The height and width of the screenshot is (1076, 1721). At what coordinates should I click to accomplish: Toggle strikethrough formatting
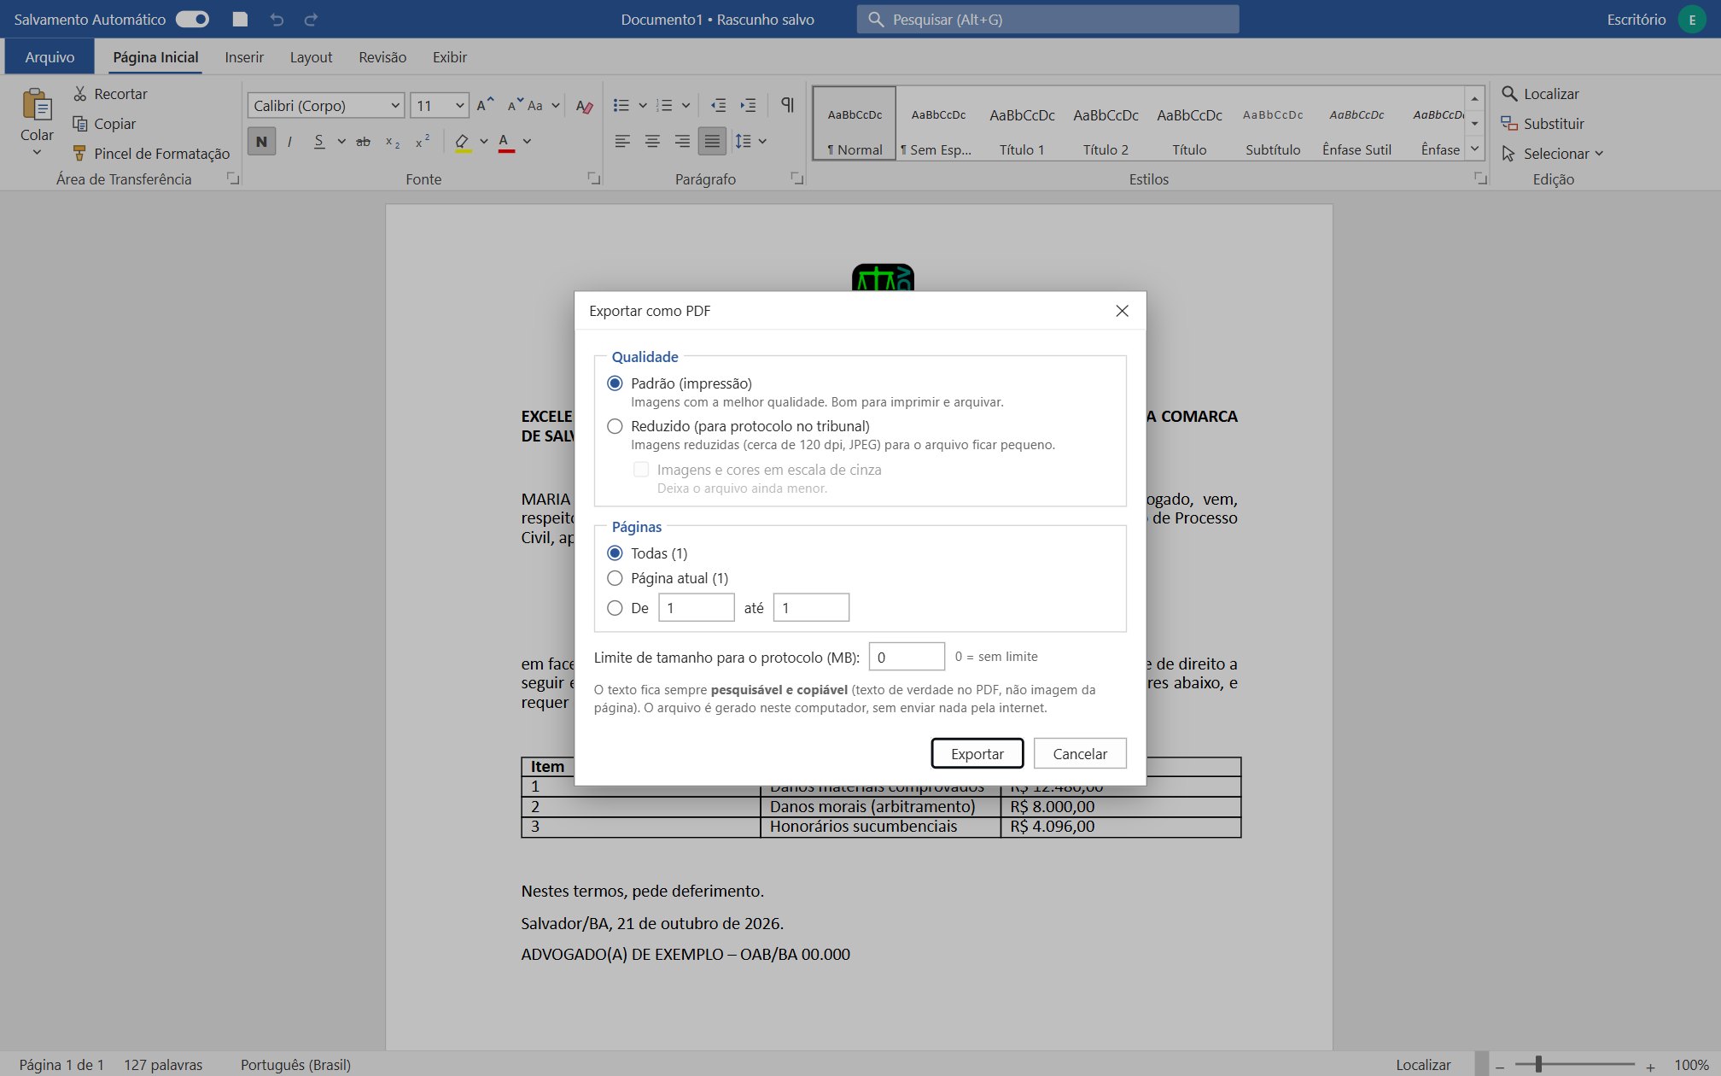[x=363, y=141]
